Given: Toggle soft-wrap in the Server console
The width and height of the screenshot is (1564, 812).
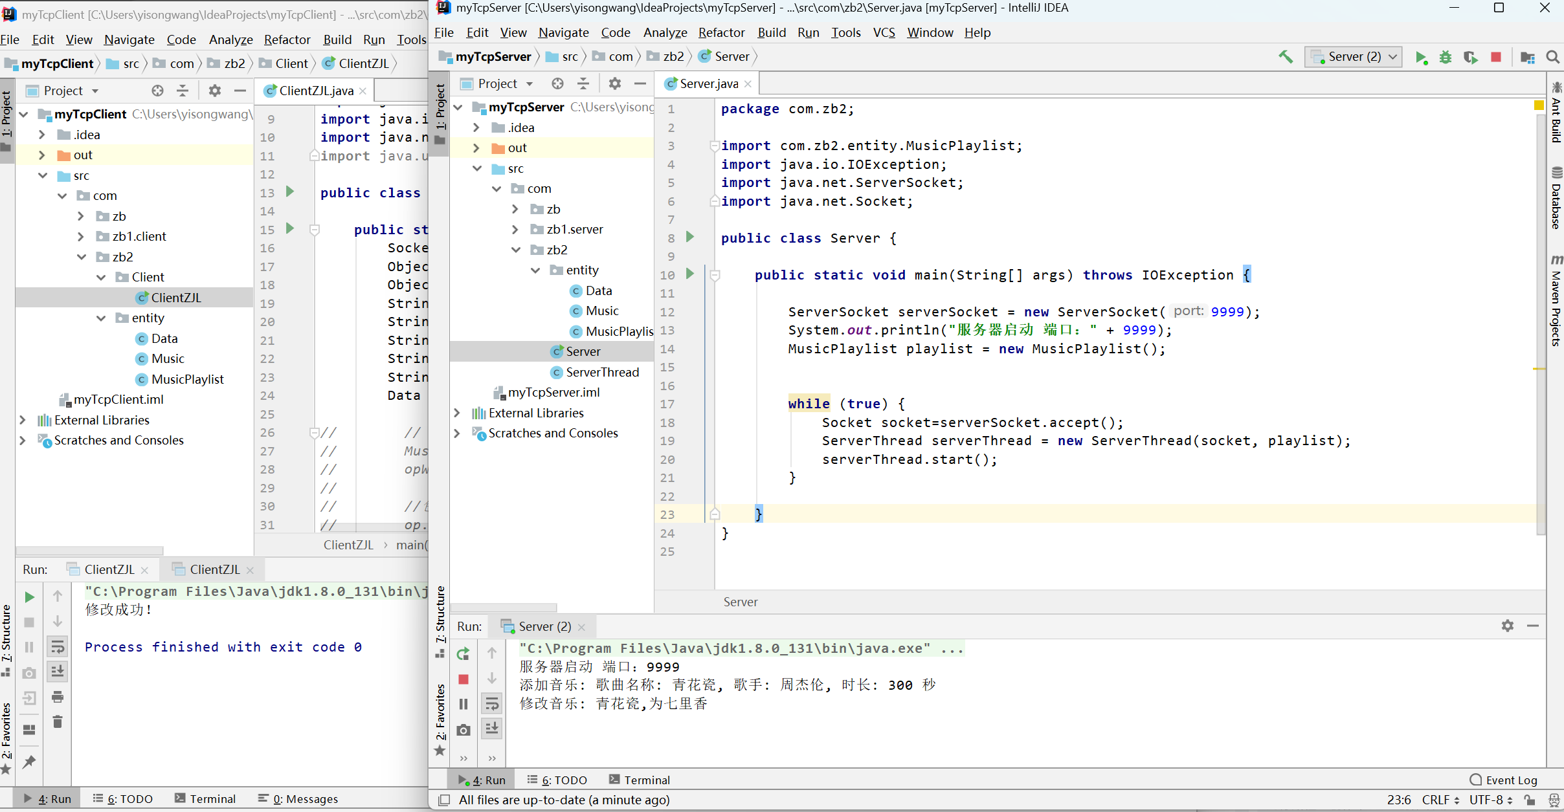Looking at the screenshot, I should click(x=492, y=703).
